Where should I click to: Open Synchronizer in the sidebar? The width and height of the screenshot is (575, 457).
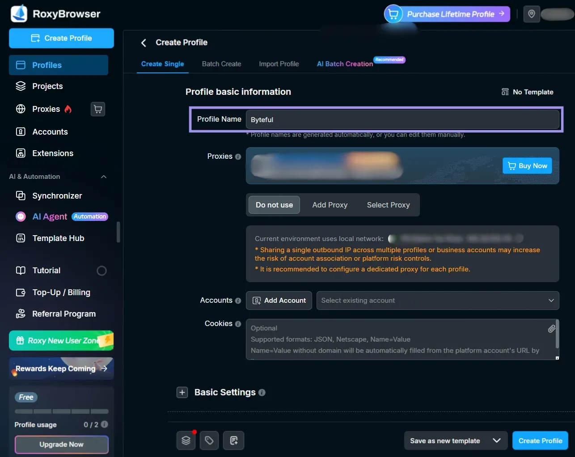point(49,196)
